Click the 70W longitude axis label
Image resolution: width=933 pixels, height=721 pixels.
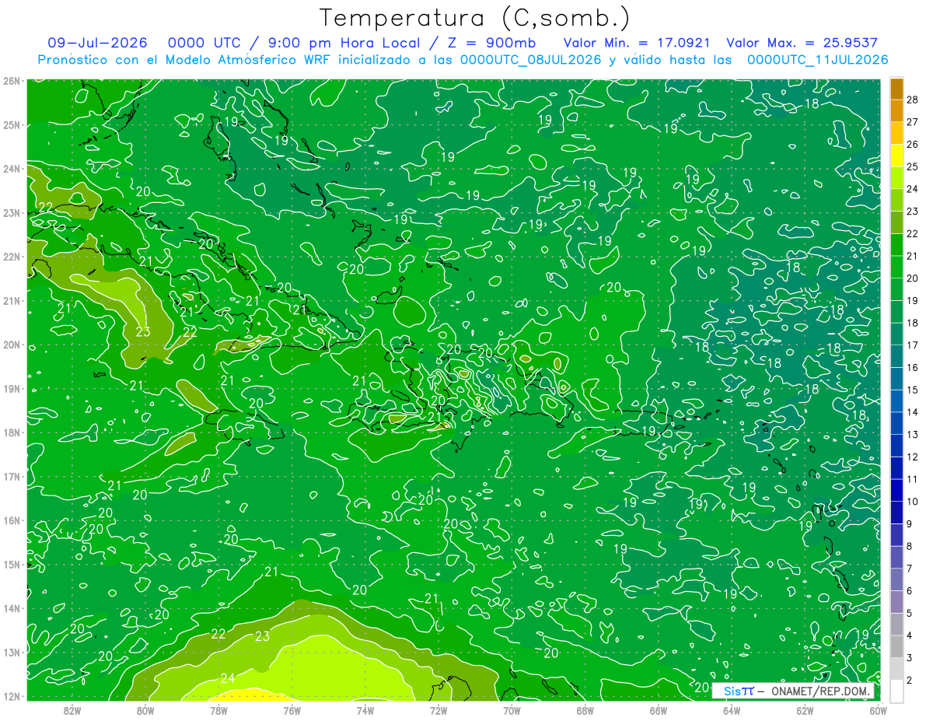[512, 709]
